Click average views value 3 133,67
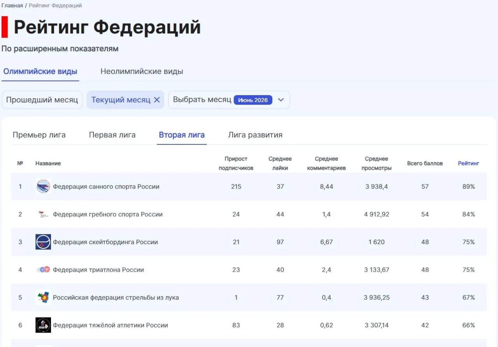This screenshot has width=498, height=347. coord(377,270)
